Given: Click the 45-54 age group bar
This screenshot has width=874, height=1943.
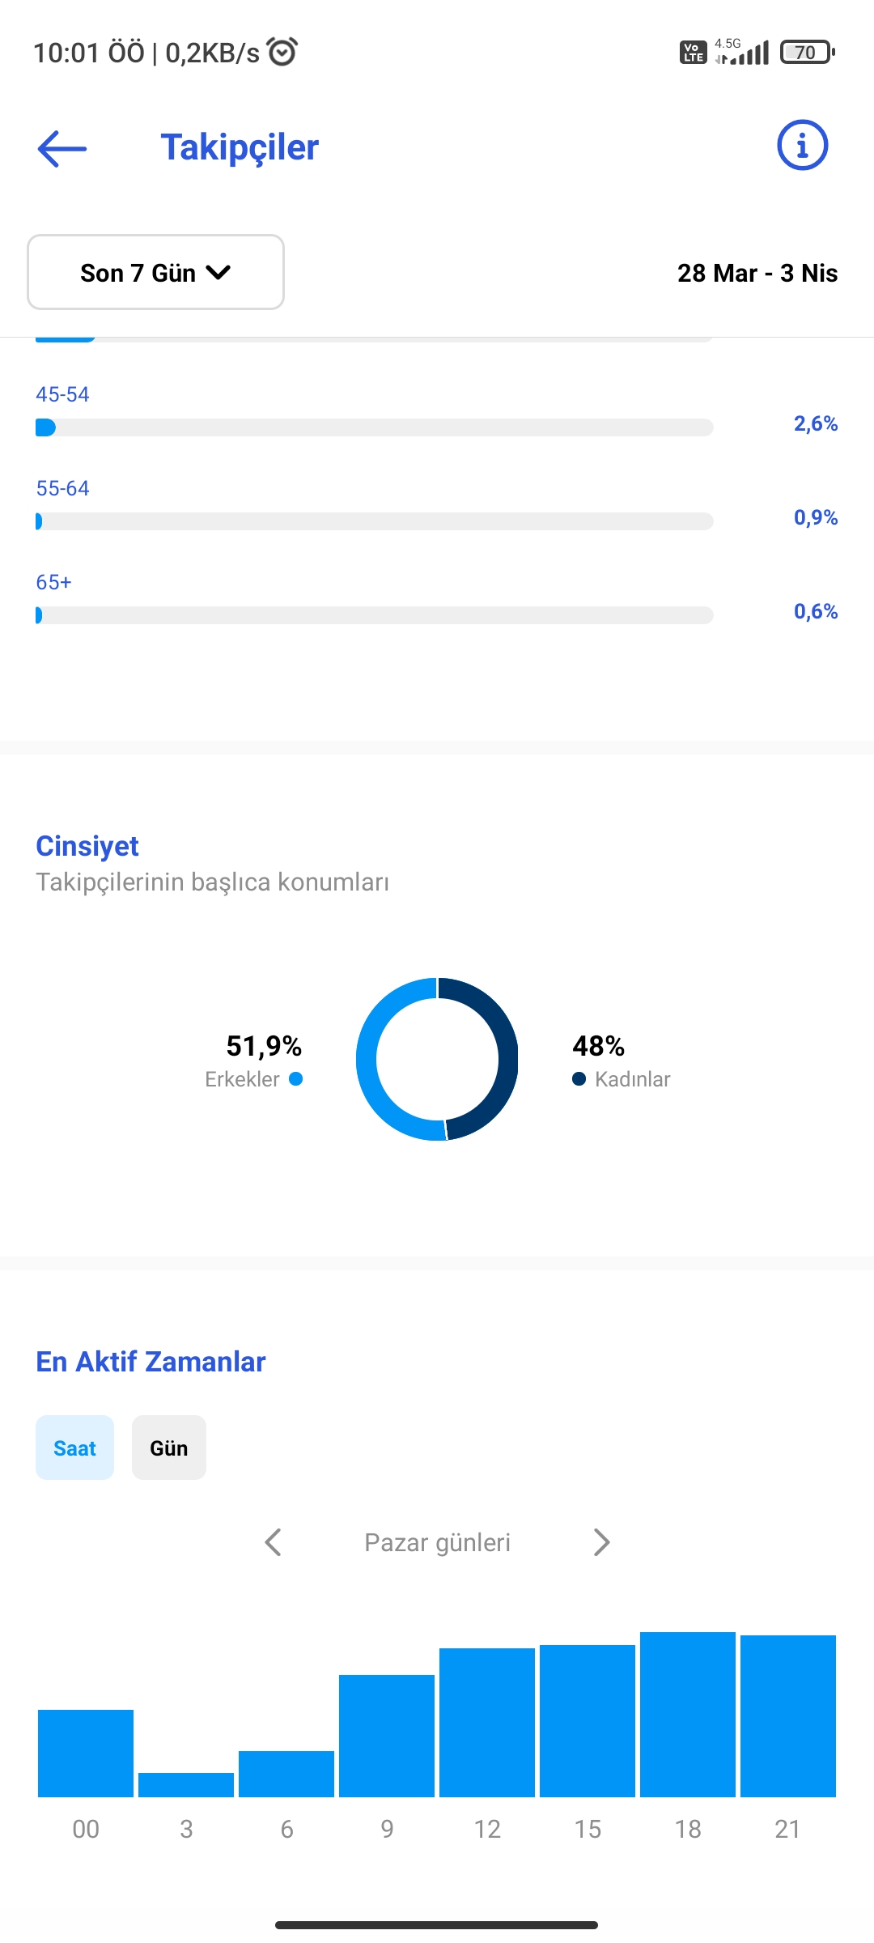Looking at the screenshot, I should click(374, 427).
